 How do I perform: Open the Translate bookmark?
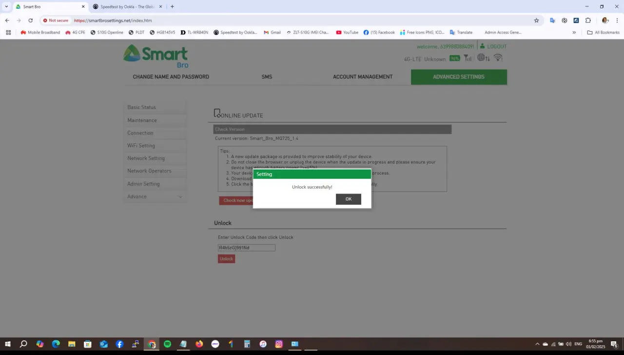pyautogui.click(x=461, y=33)
